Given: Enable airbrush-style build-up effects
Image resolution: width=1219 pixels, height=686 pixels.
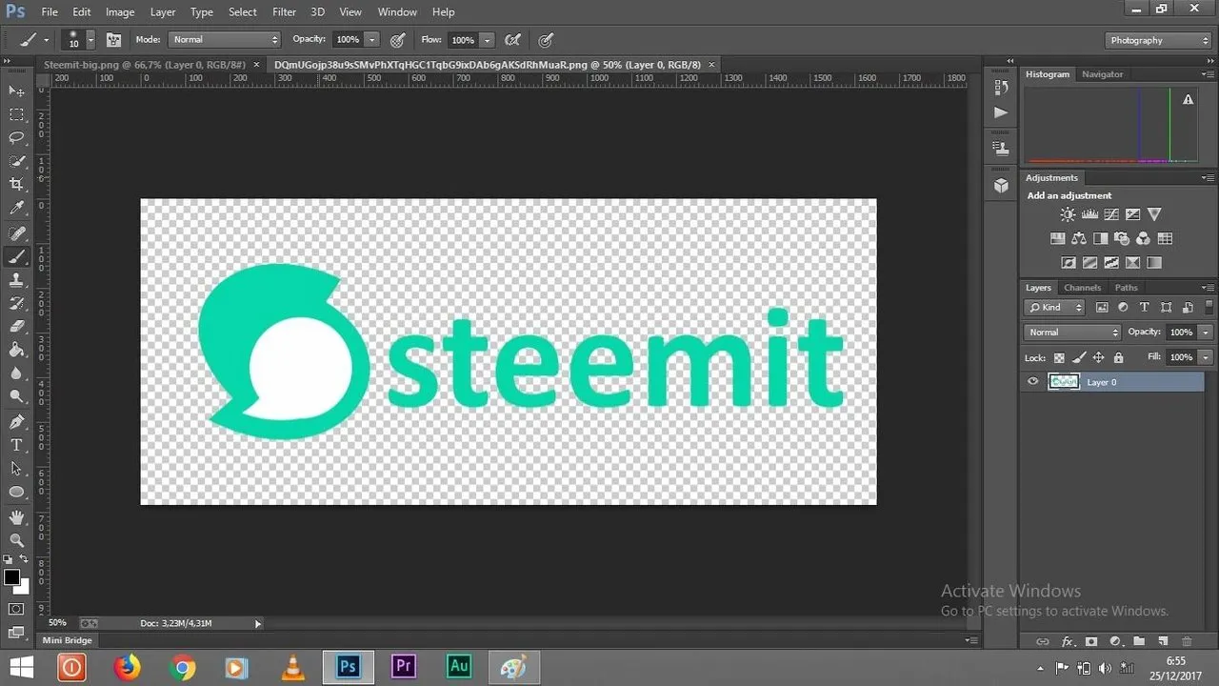Looking at the screenshot, I should [x=512, y=40].
